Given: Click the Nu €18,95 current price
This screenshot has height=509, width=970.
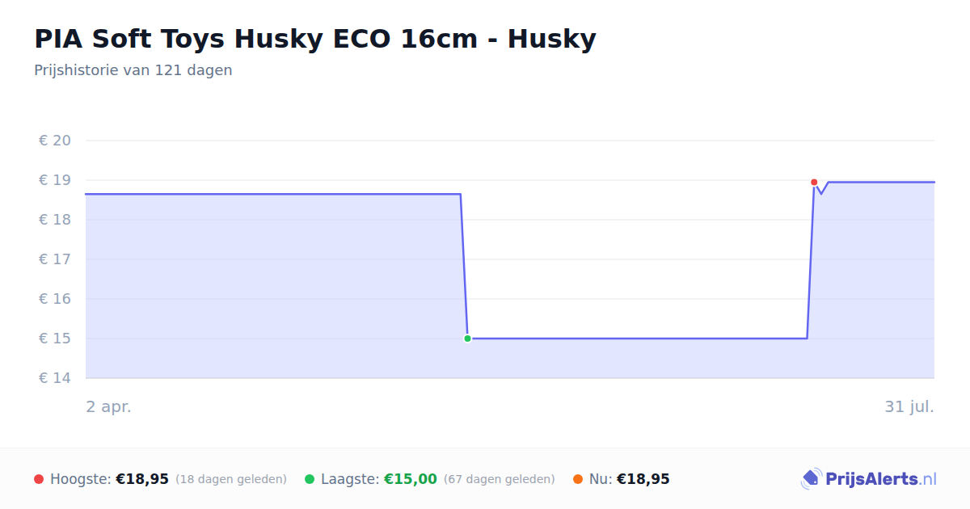Looking at the screenshot, I should [x=643, y=479].
